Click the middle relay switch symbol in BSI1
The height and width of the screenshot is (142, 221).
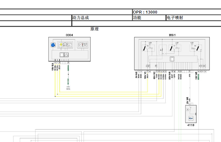point(171,48)
